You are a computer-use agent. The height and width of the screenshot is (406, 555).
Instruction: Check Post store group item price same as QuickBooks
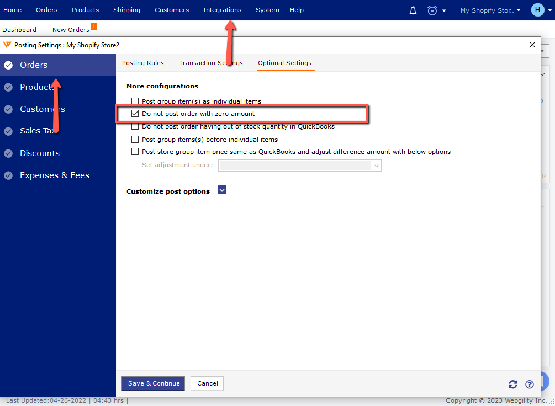click(135, 152)
